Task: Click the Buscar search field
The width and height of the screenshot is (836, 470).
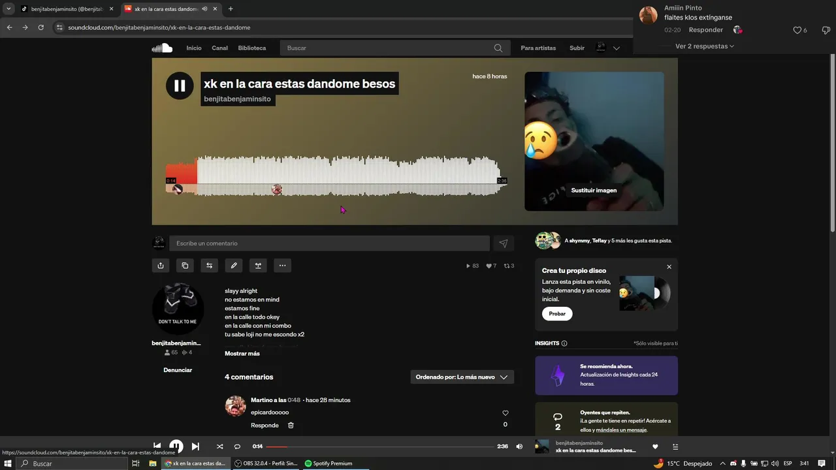Action: pyautogui.click(x=394, y=48)
